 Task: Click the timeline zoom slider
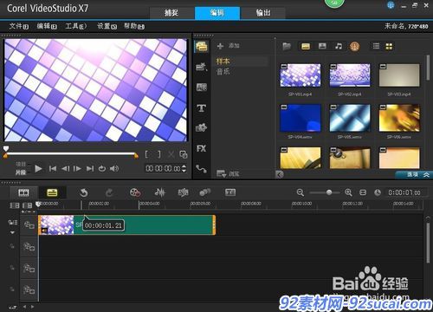coord(325,192)
